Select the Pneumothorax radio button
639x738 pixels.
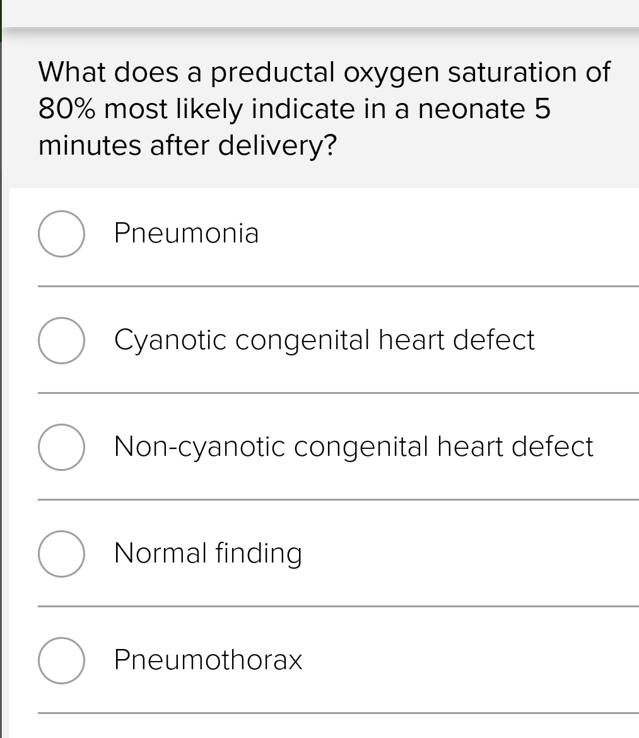(61, 660)
